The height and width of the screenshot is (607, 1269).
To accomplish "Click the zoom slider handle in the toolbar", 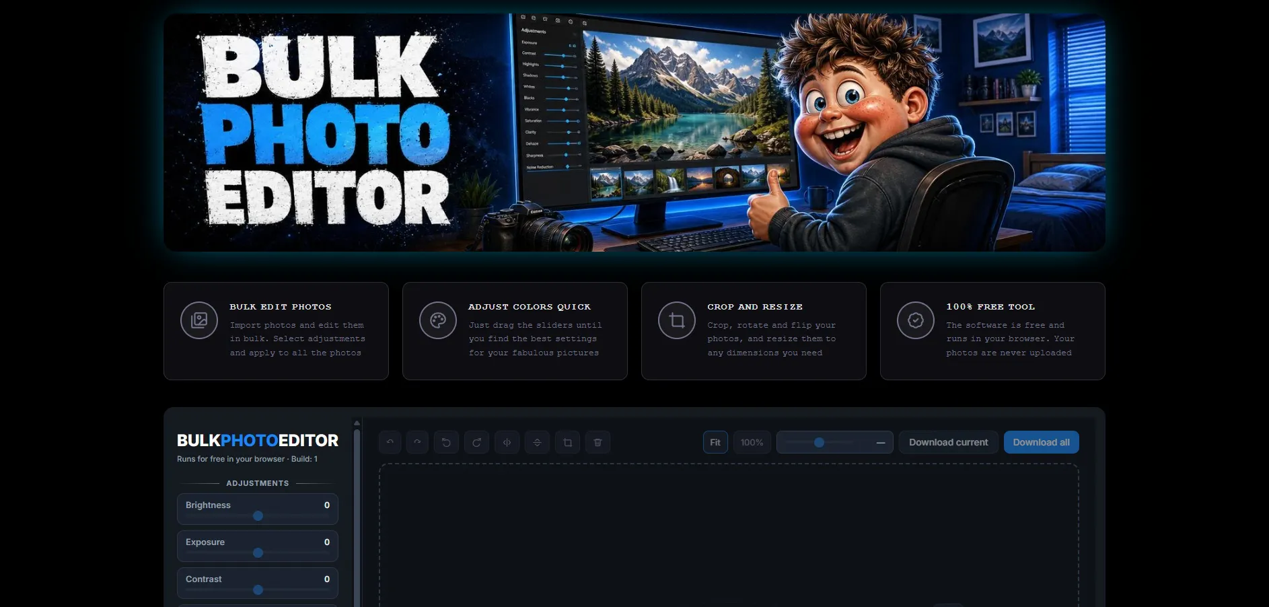I will pos(819,442).
